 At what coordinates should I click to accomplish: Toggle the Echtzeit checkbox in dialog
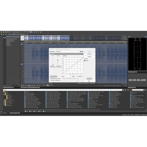tap(85, 61)
